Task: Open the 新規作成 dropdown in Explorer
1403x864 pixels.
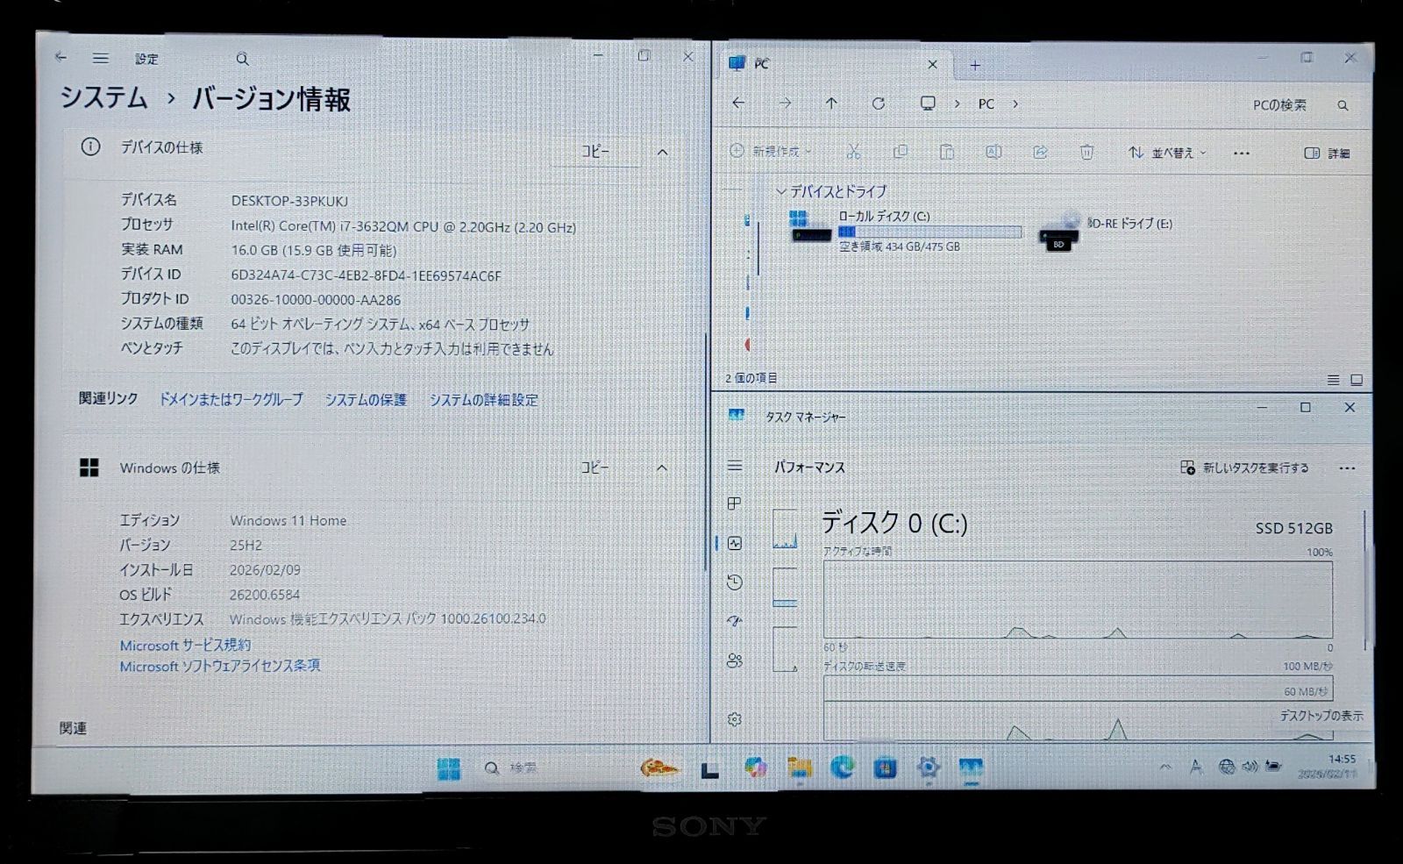Action: (x=771, y=152)
